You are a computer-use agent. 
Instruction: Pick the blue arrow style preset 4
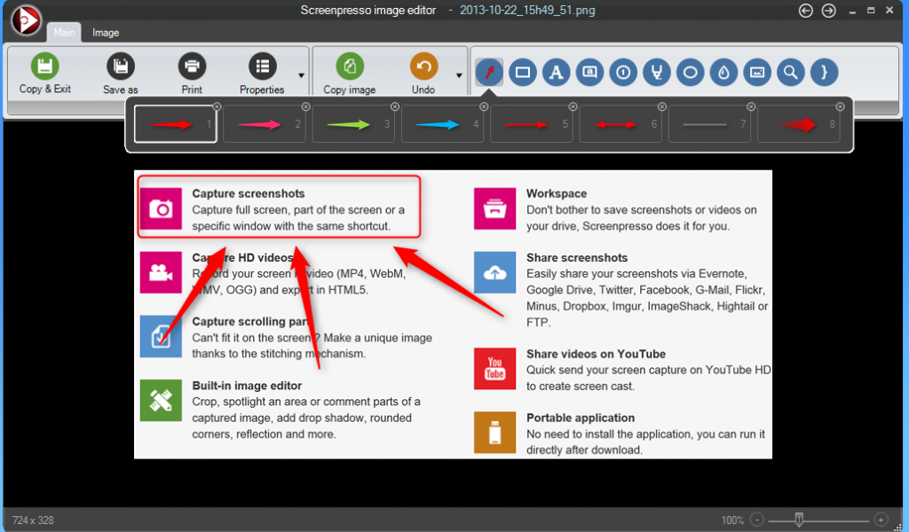(x=441, y=124)
